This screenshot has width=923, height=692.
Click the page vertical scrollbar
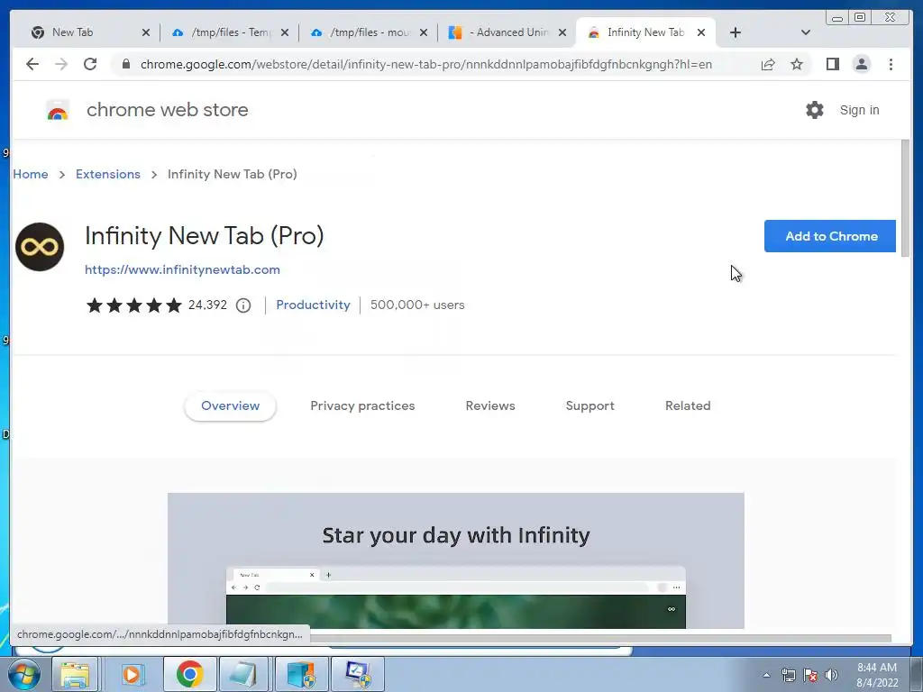pos(905,198)
